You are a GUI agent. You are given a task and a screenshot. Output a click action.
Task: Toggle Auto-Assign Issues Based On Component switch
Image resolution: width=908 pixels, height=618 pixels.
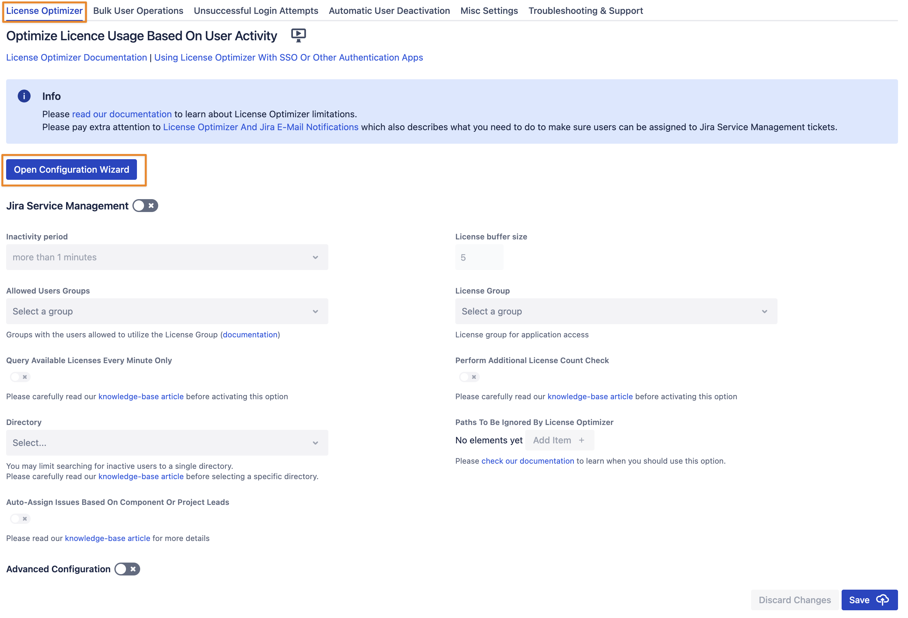20,519
